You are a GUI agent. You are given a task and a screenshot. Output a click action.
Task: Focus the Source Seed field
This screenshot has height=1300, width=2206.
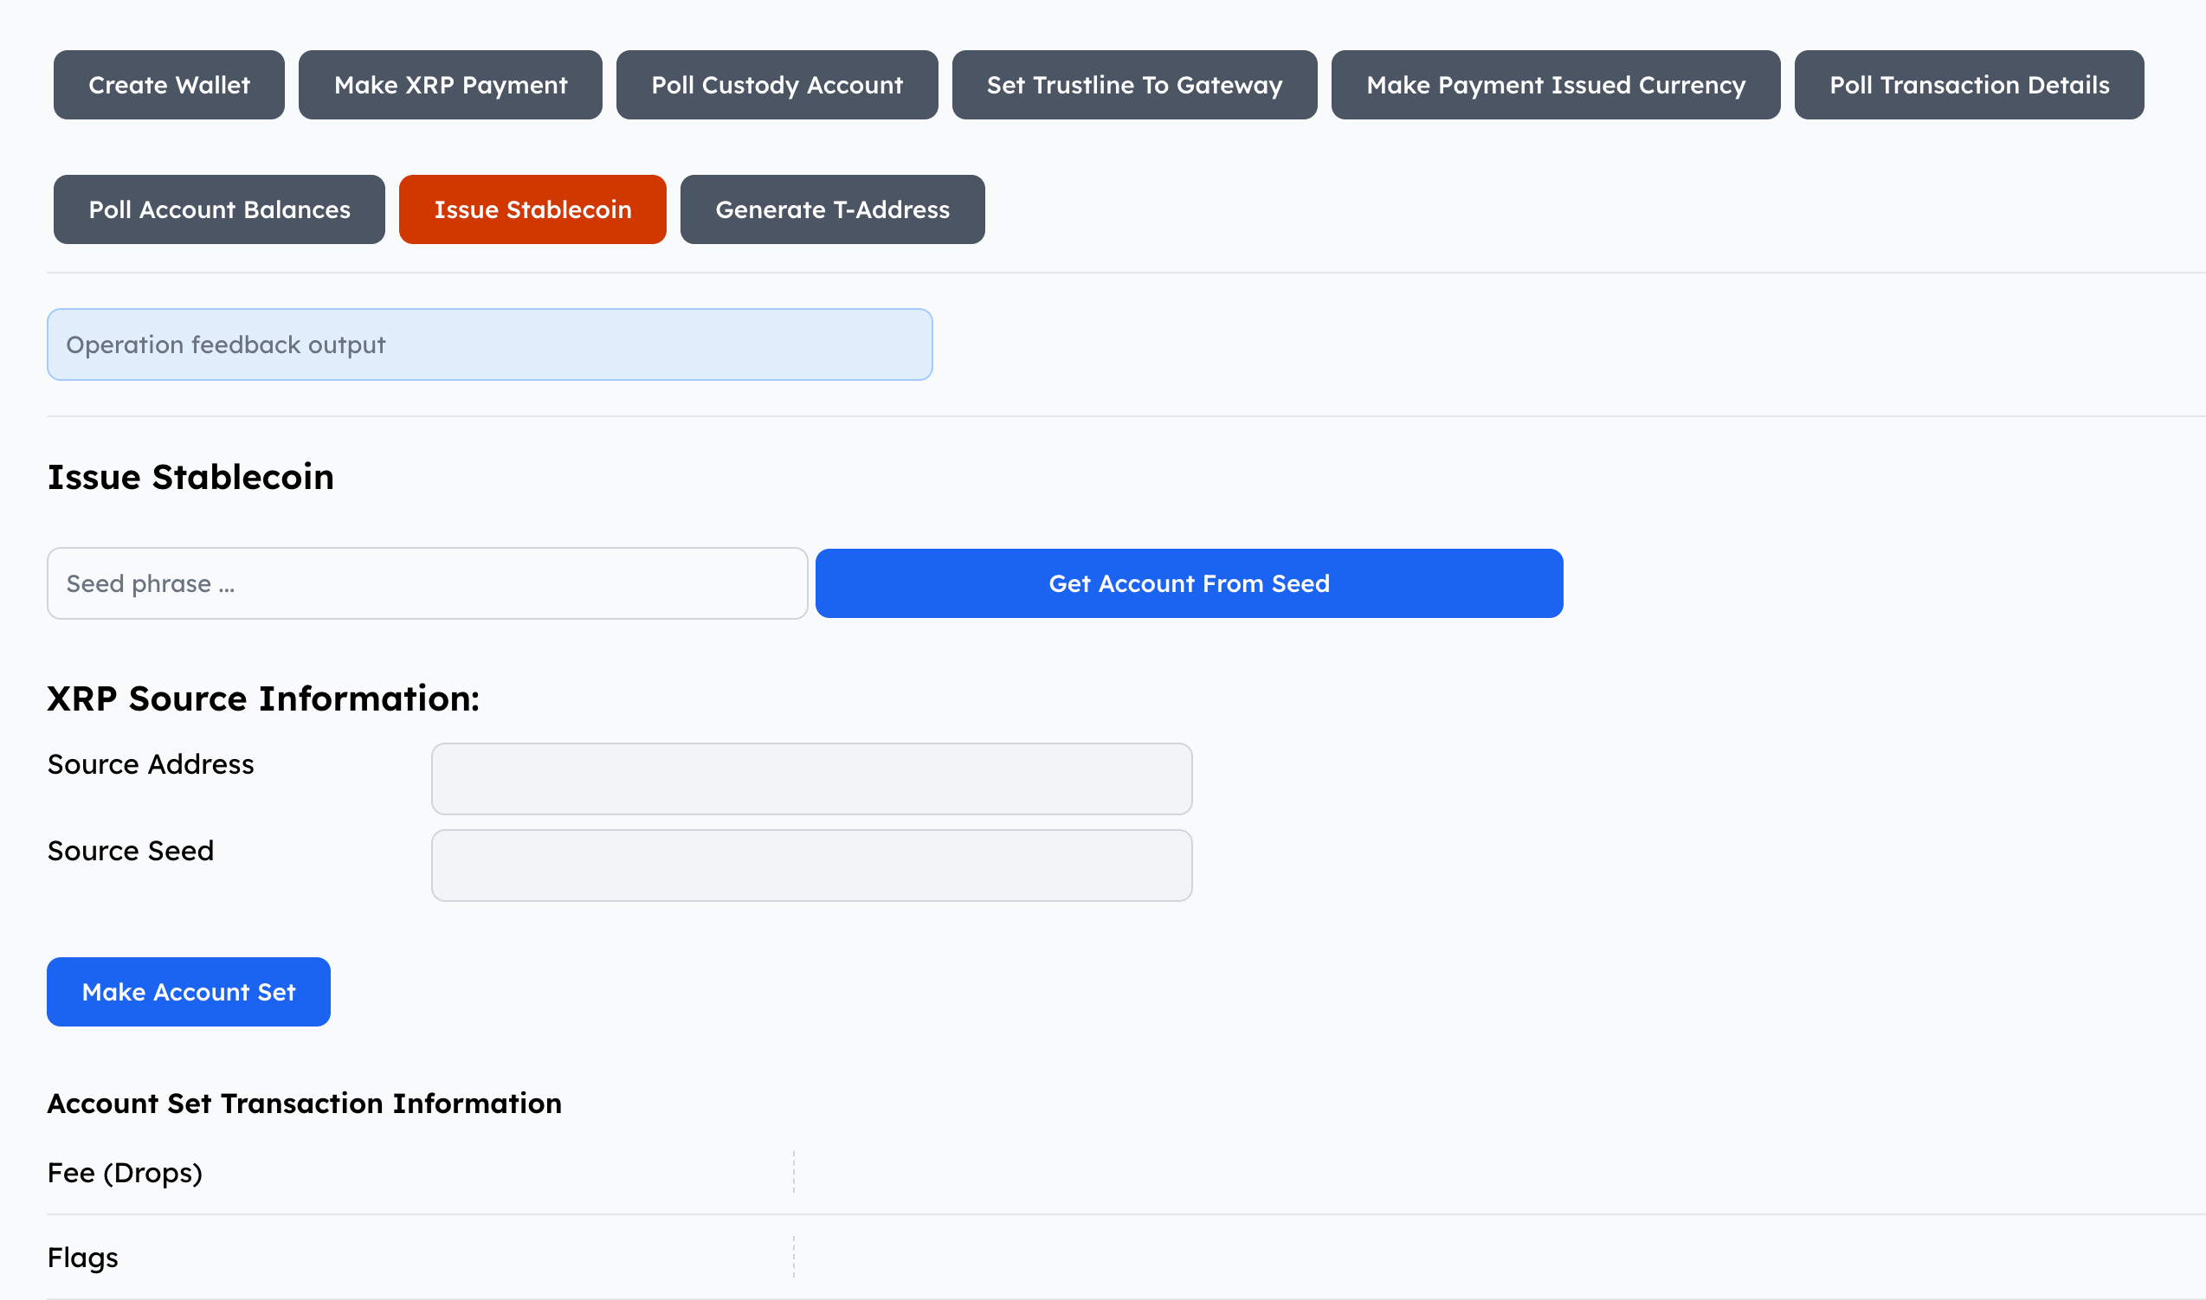point(811,866)
